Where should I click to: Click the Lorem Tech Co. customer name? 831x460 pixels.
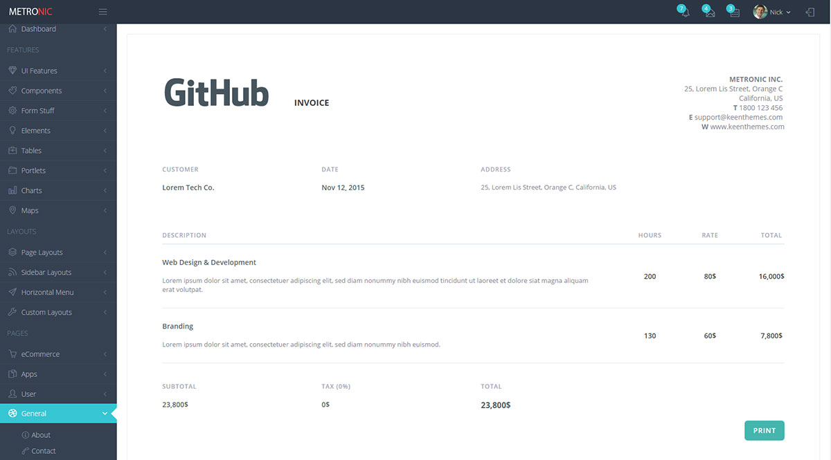[x=188, y=187]
